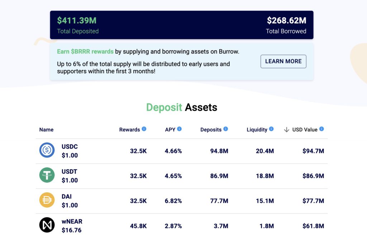Image resolution: width=367 pixels, height=238 pixels.
Task: Sort table by APY column header
Action: point(170,130)
